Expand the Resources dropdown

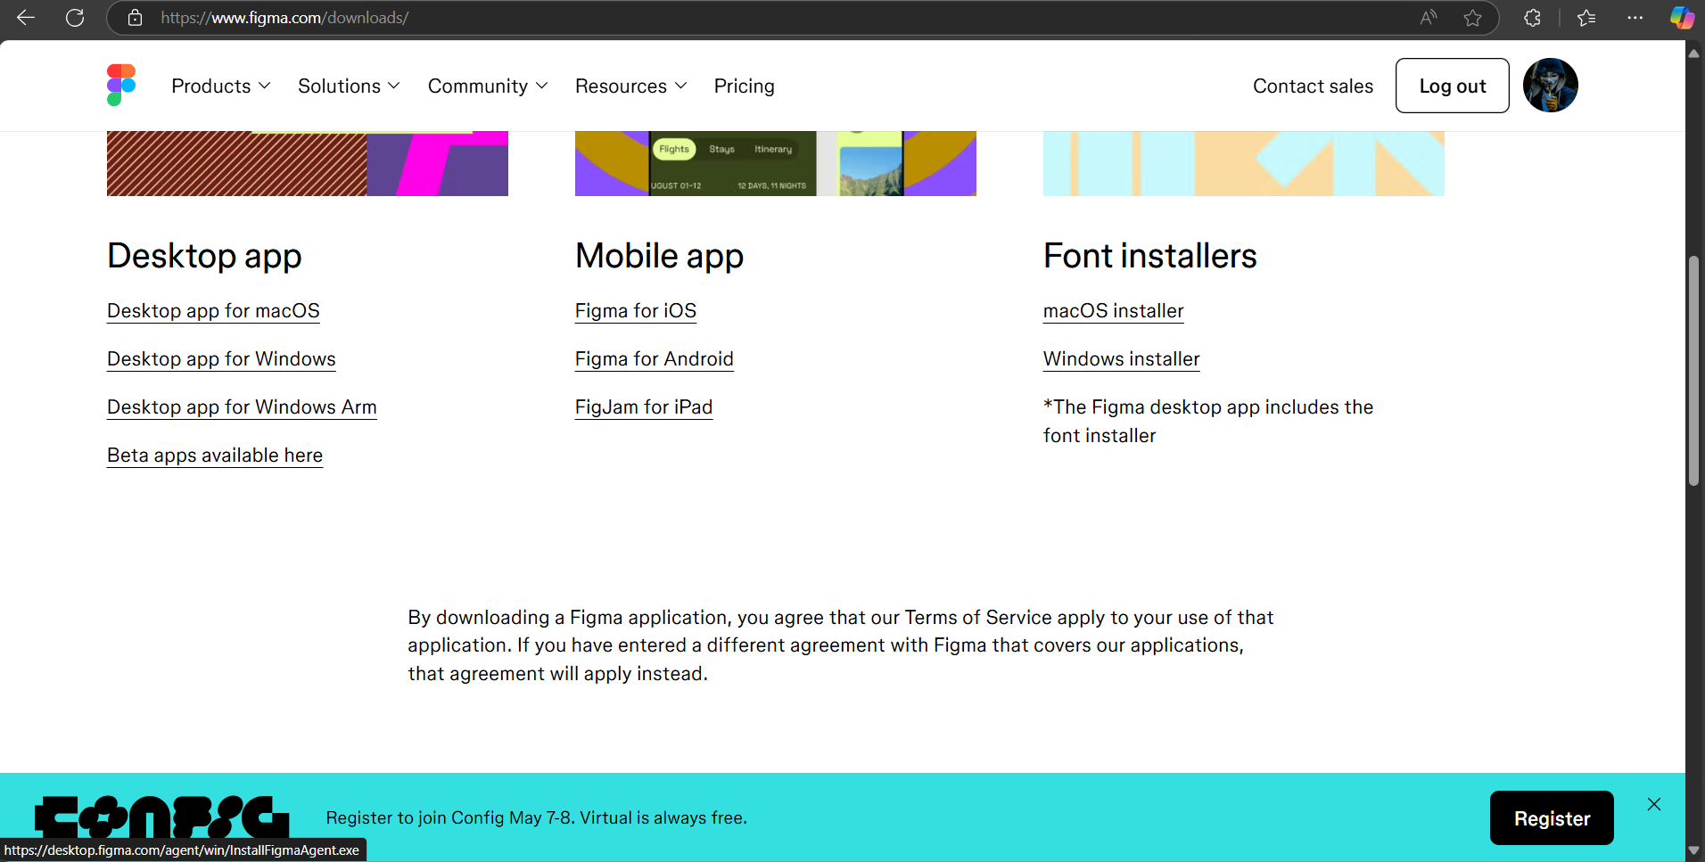[630, 86]
